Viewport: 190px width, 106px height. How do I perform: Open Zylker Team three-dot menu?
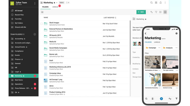[35, 4]
